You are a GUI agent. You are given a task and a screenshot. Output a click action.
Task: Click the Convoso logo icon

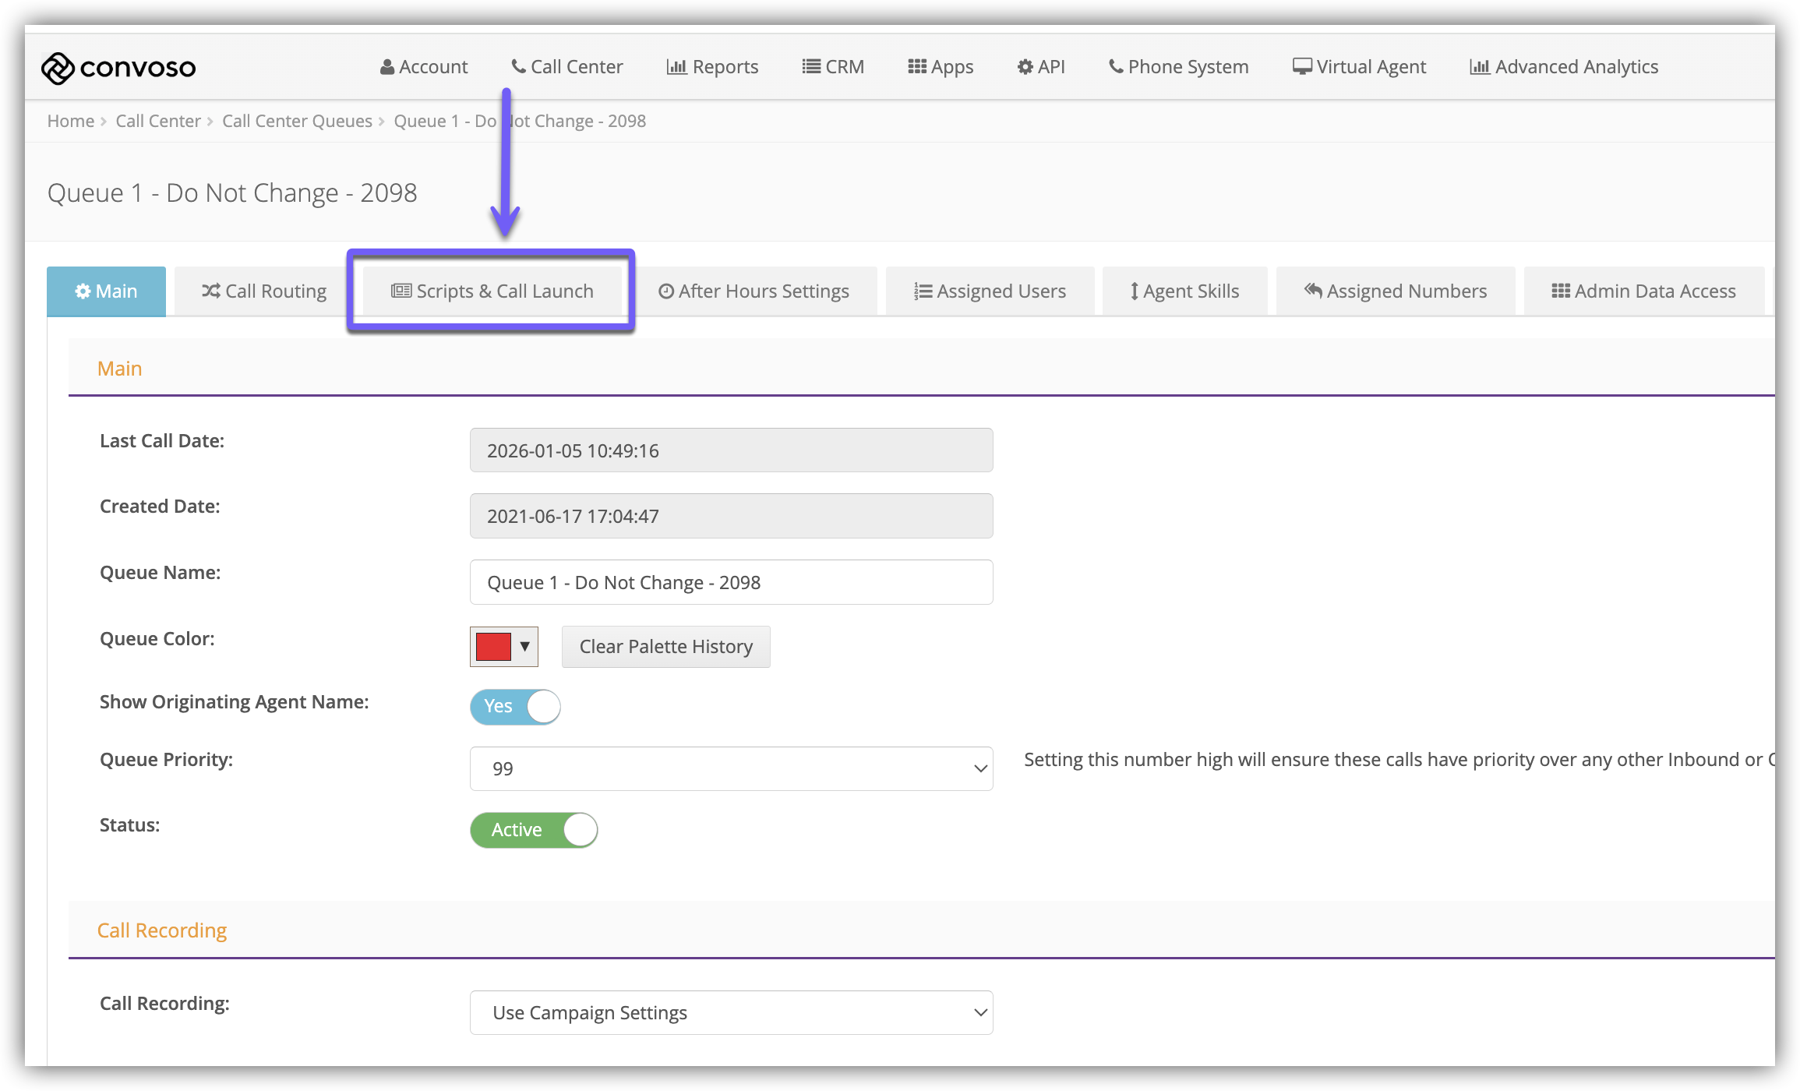[x=58, y=69]
